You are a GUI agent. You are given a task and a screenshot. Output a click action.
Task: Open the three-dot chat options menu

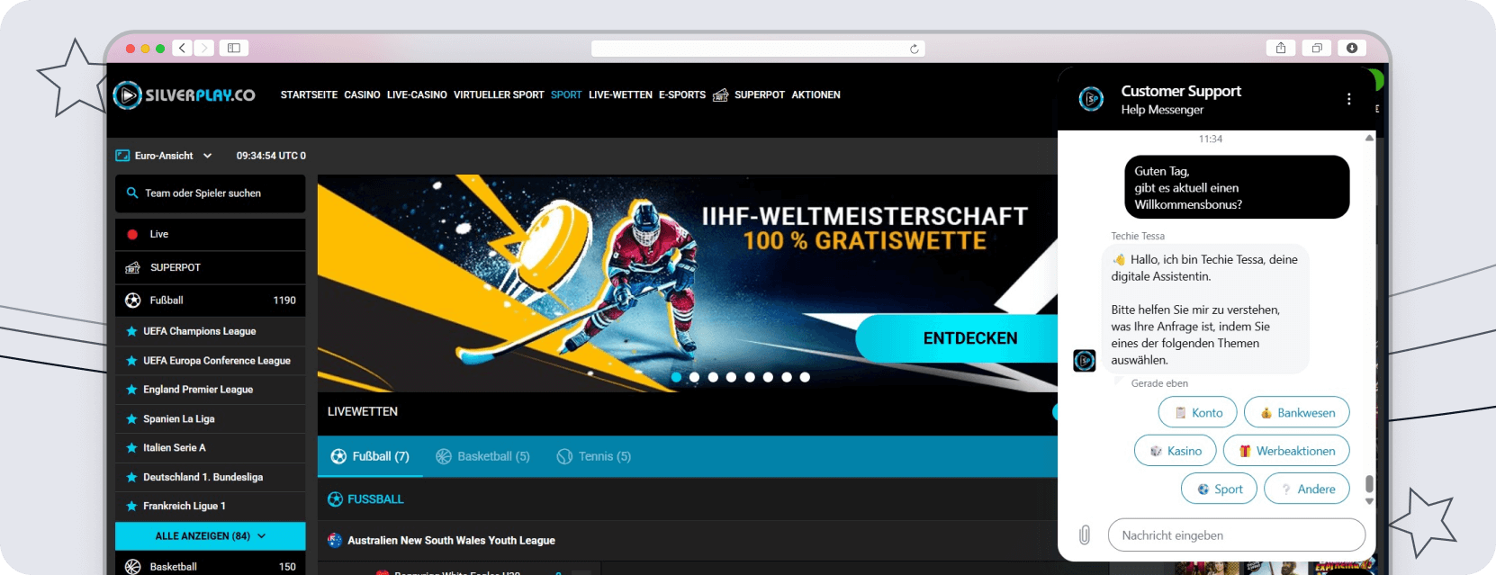click(1348, 99)
